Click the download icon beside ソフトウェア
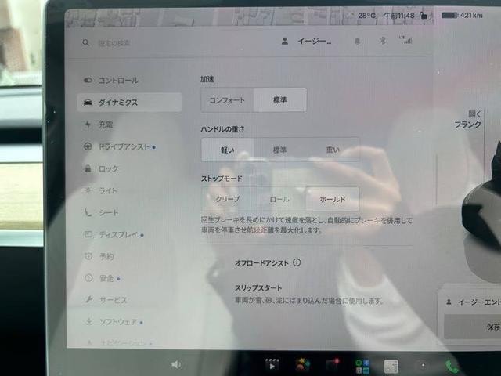This screenshot has width=501, height=376. click(89, 321)
